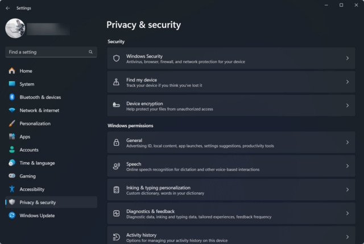Screen dimensions: 364x244
Task: Open Device encryption title
Action: click(x=144, y=103)
